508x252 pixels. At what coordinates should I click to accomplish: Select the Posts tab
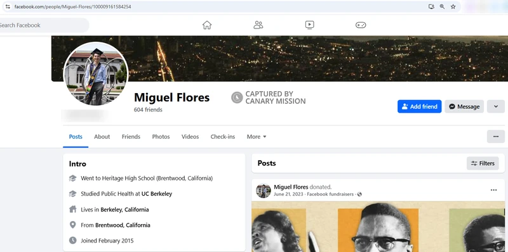[76, 137]
